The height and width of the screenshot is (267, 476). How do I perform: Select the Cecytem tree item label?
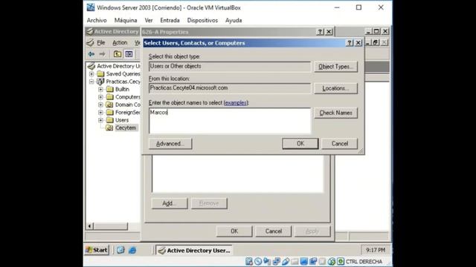[x=126, y=128]
